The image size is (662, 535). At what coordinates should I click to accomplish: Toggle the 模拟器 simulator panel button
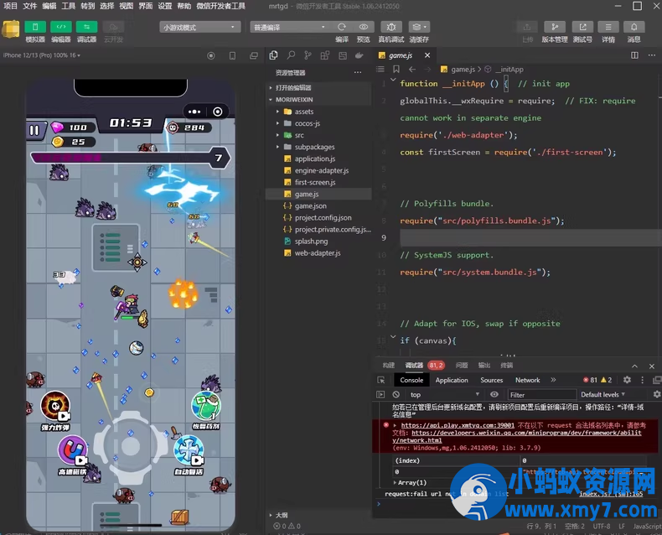click(35, 27)
